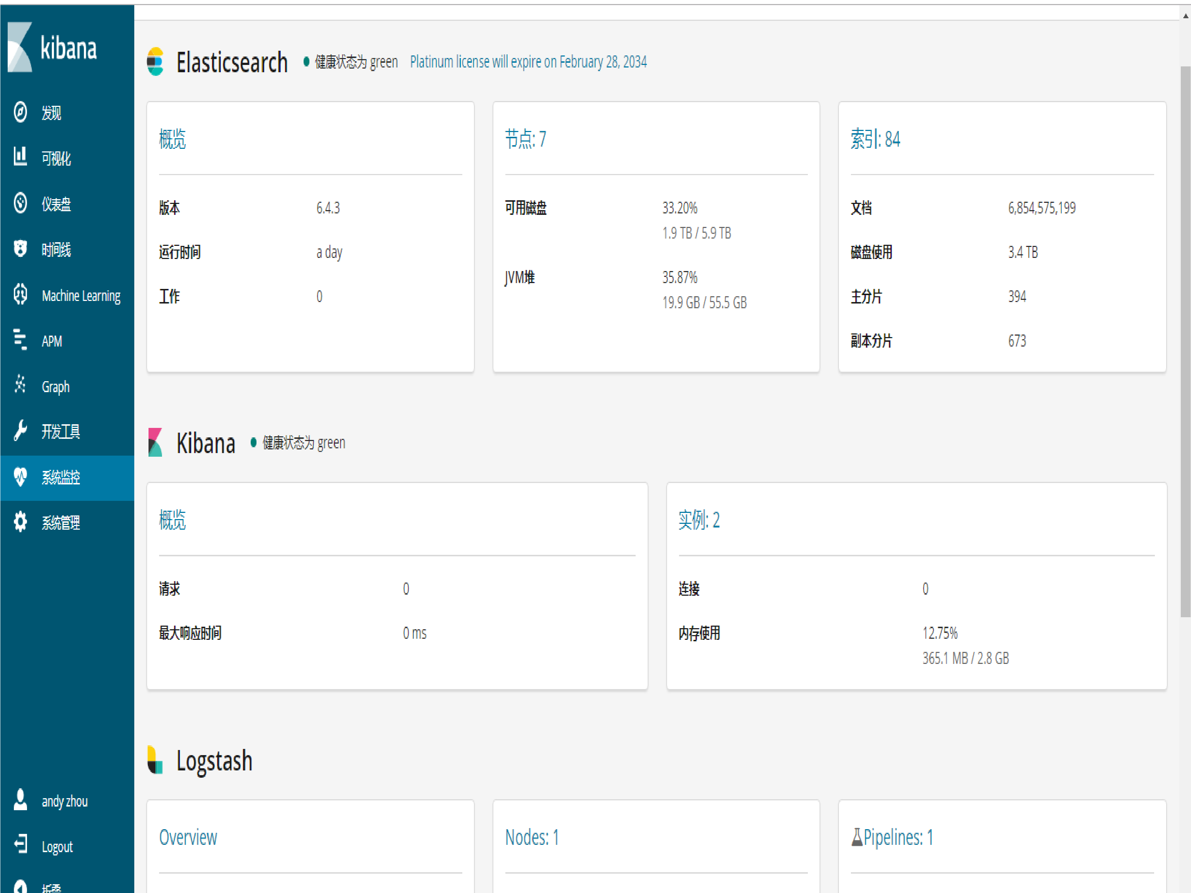This screenshot has height=893, width=1191.
Task: Open the Machine Learning brain icon
Action: coord(20,294)
